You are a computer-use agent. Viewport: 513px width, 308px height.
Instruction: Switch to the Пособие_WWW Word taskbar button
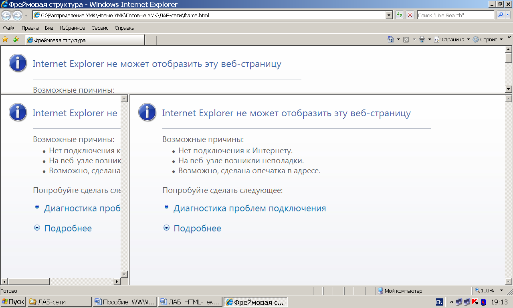tap(125, 302)
